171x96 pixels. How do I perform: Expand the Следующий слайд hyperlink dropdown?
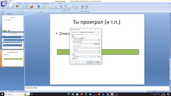pyautogui.click(x=99, y=40)
